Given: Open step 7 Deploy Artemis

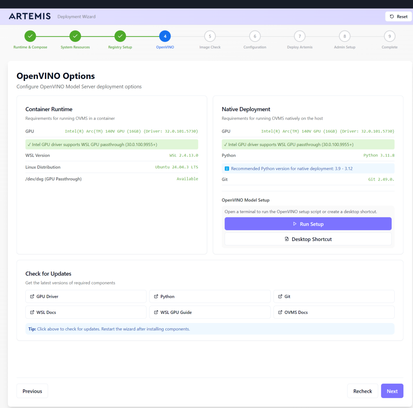Looking at the screenshot, I should 300,36.
